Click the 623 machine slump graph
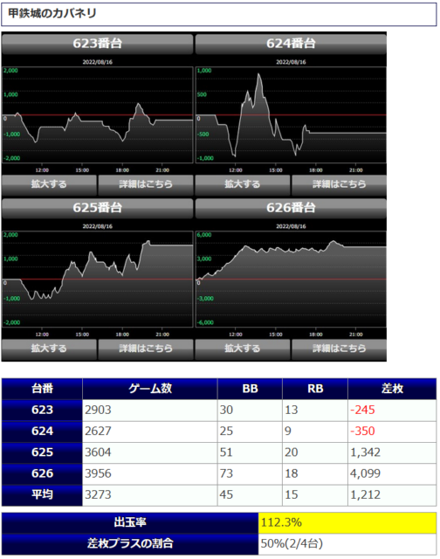 pyautogui.click(x=97, y=114)
